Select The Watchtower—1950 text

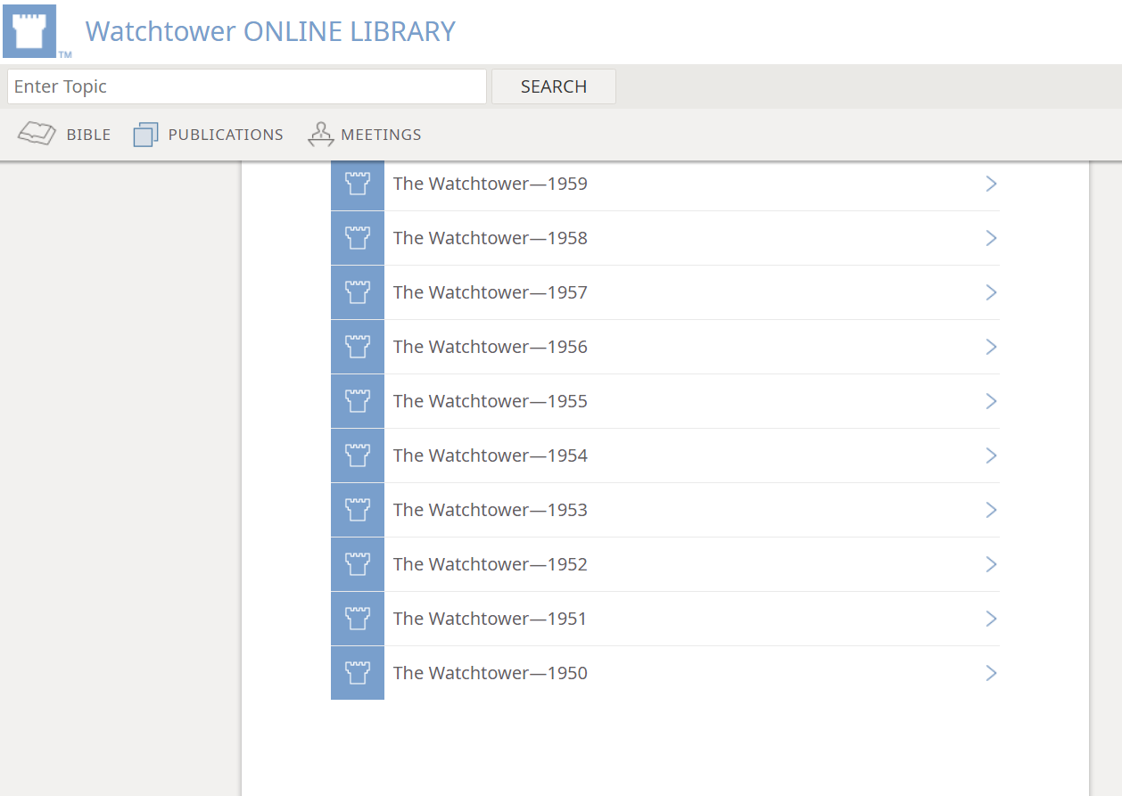click(491, 673)
